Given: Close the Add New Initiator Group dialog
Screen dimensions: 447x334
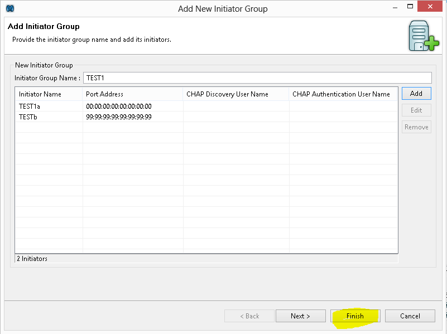Looking at the screenshot, I should coord(432,7).
